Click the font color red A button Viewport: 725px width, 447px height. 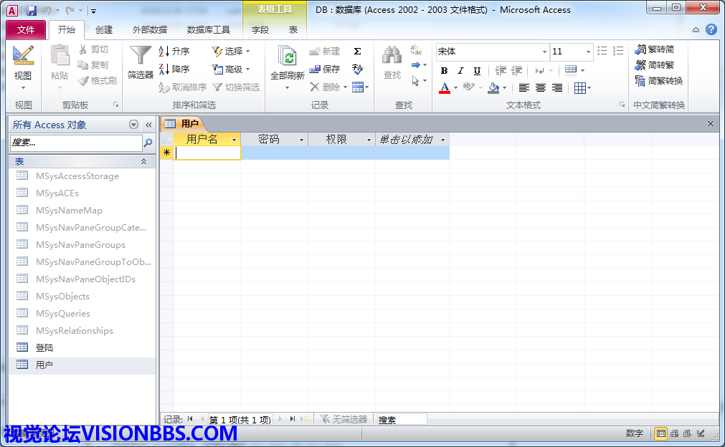445,88
